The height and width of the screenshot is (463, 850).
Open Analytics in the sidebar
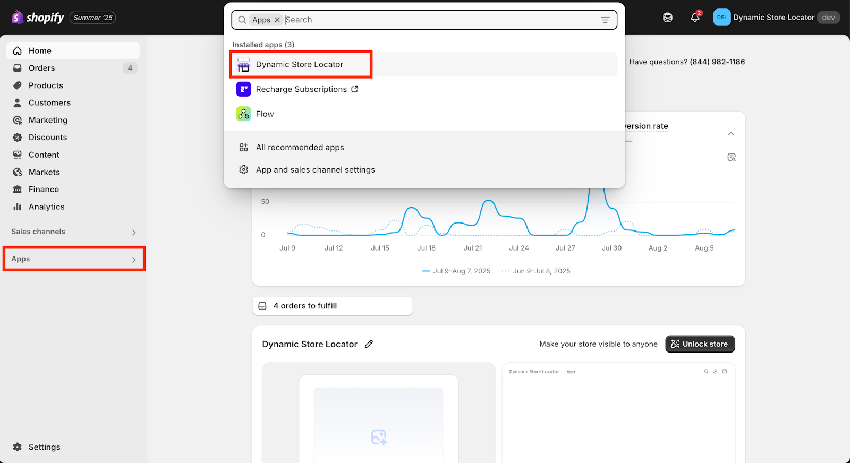73,207
